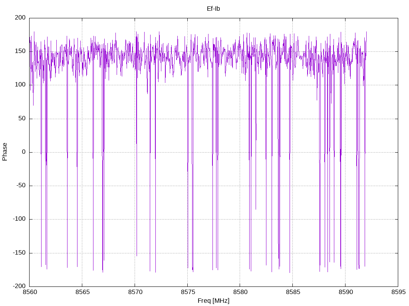The height and width of the screenshot is (306, 409).
Task: Click the 50 y-axis tick label
Action: pos(22,118)
